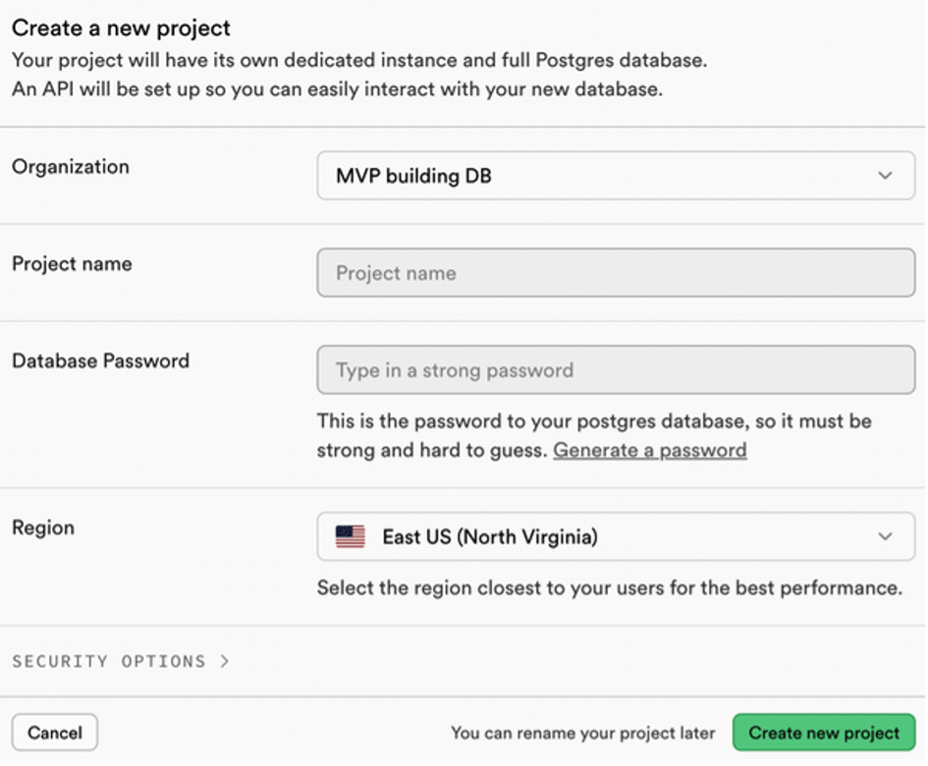Choose region "East US (North Virginia)"
The width and height of the screenshot is (928, 766).
tap(614, 536)
